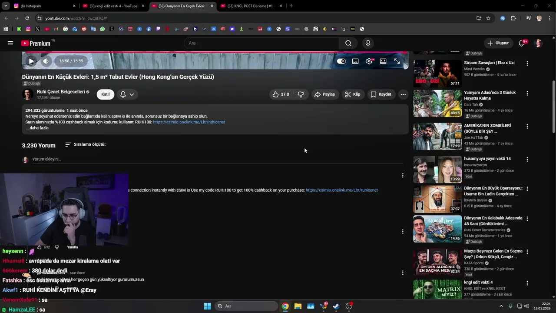The height and width of the screenshot is (313, 556).
Task: Open the Twitch bookmark icon
Action: tap(158, 29)
